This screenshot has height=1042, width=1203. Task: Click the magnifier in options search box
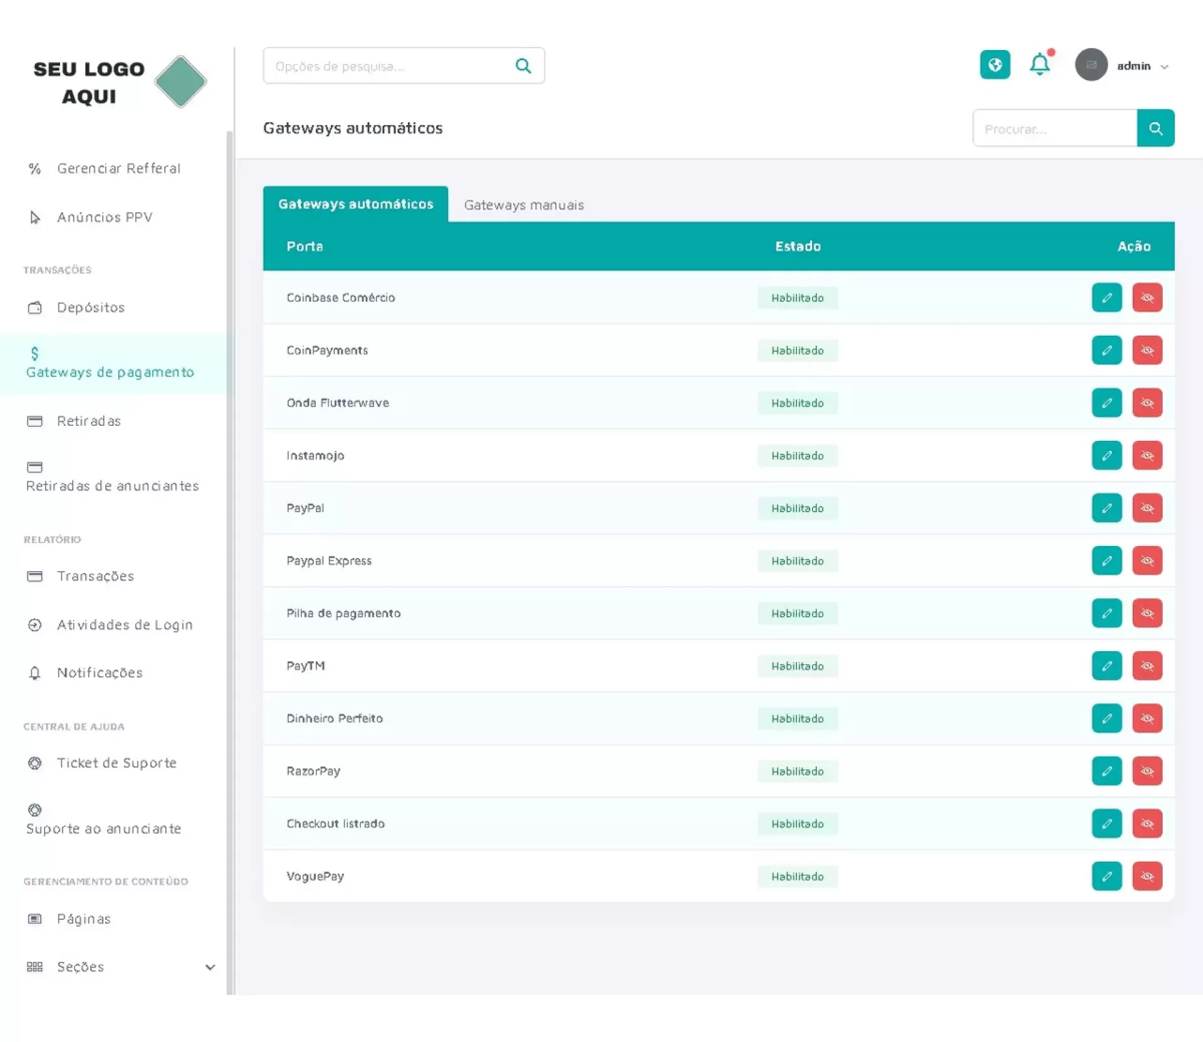pyautogui.click(x=523, y=66)
